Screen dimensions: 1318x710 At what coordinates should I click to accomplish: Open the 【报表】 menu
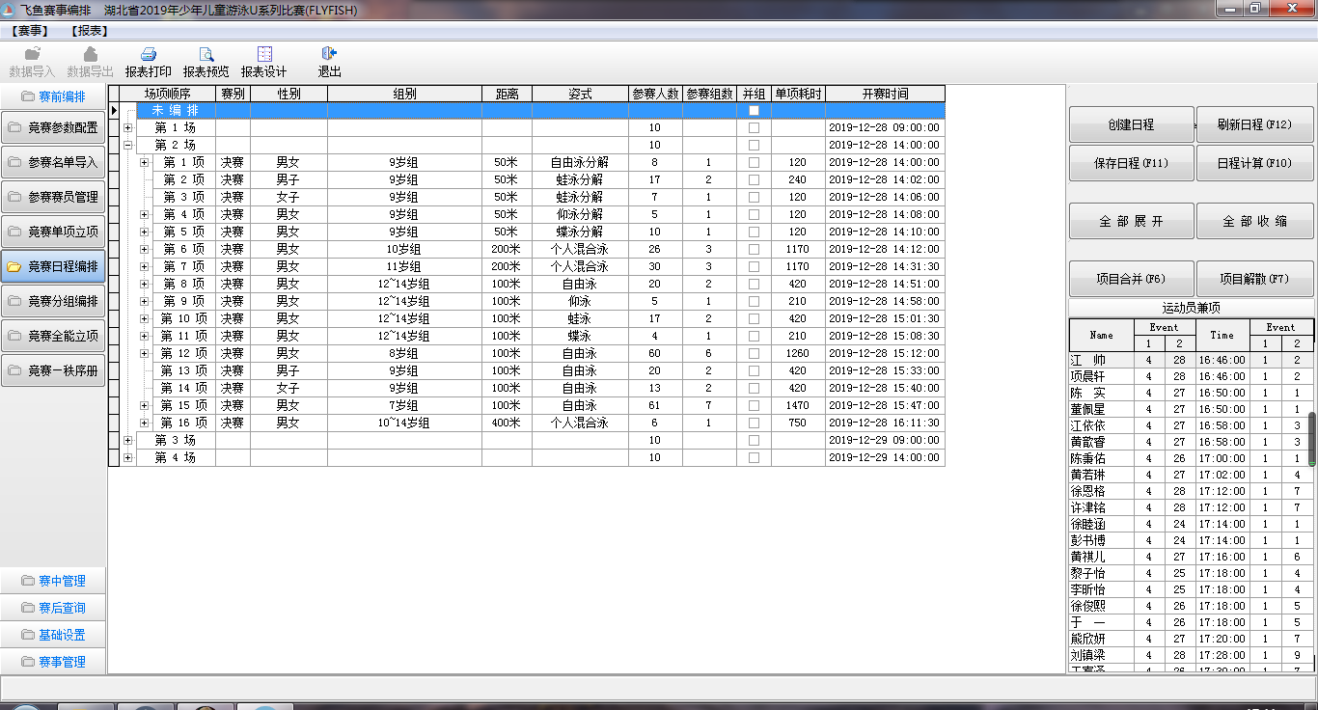(x=89, y=31)
